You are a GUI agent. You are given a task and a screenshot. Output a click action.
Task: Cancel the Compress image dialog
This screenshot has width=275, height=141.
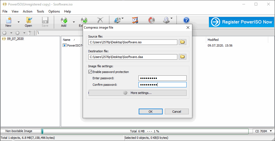coord(177,112)
